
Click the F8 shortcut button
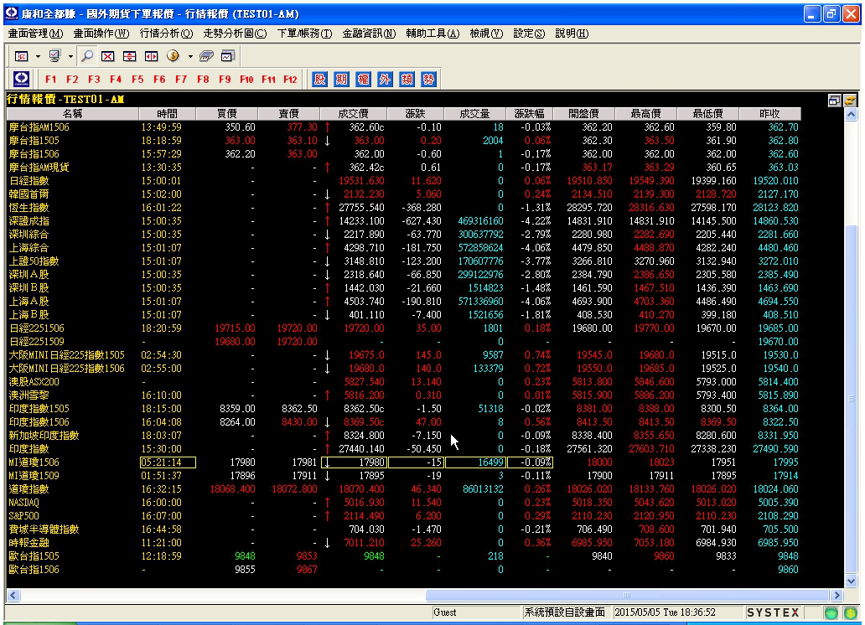coord(203,80)
